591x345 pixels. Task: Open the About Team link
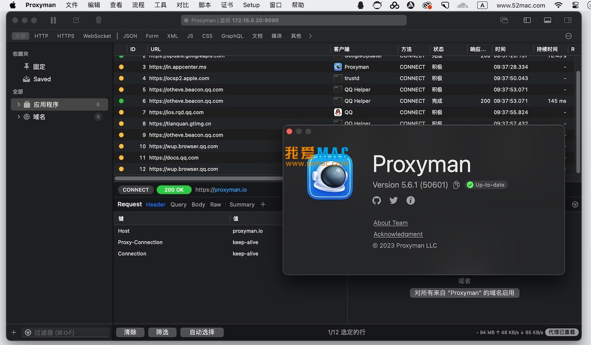(x=390, y=223)
